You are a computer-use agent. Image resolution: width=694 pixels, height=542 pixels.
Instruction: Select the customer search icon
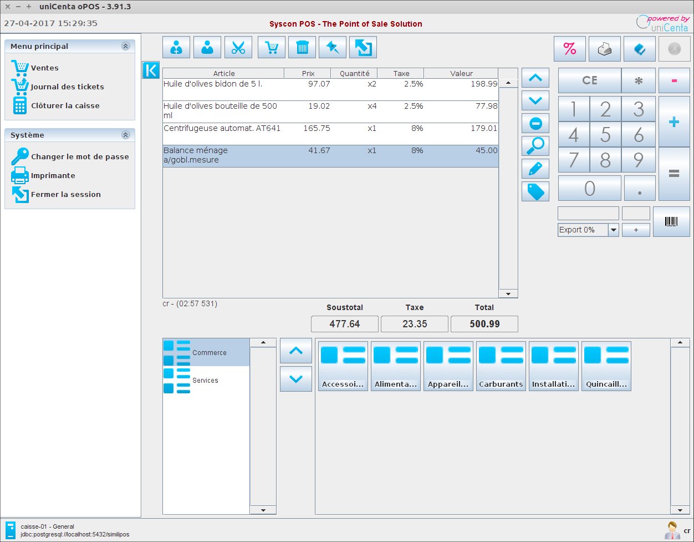click(x=207, y=47)
